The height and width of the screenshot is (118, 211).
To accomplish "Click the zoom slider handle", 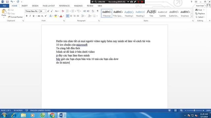I will [194, 110].
